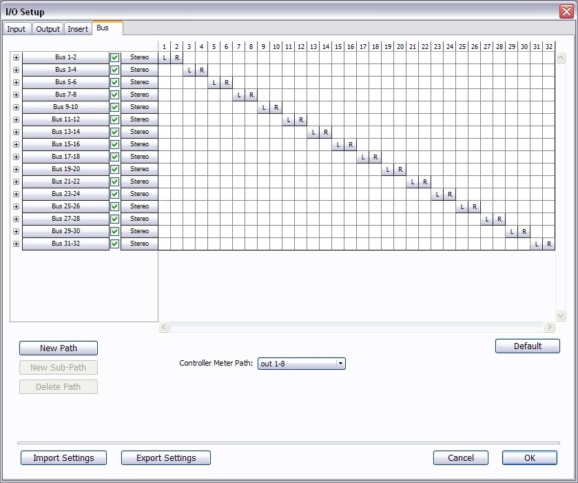The image size is (578, 483).
Task: Close the I/O Setup window
Action: tap(566, 12)
